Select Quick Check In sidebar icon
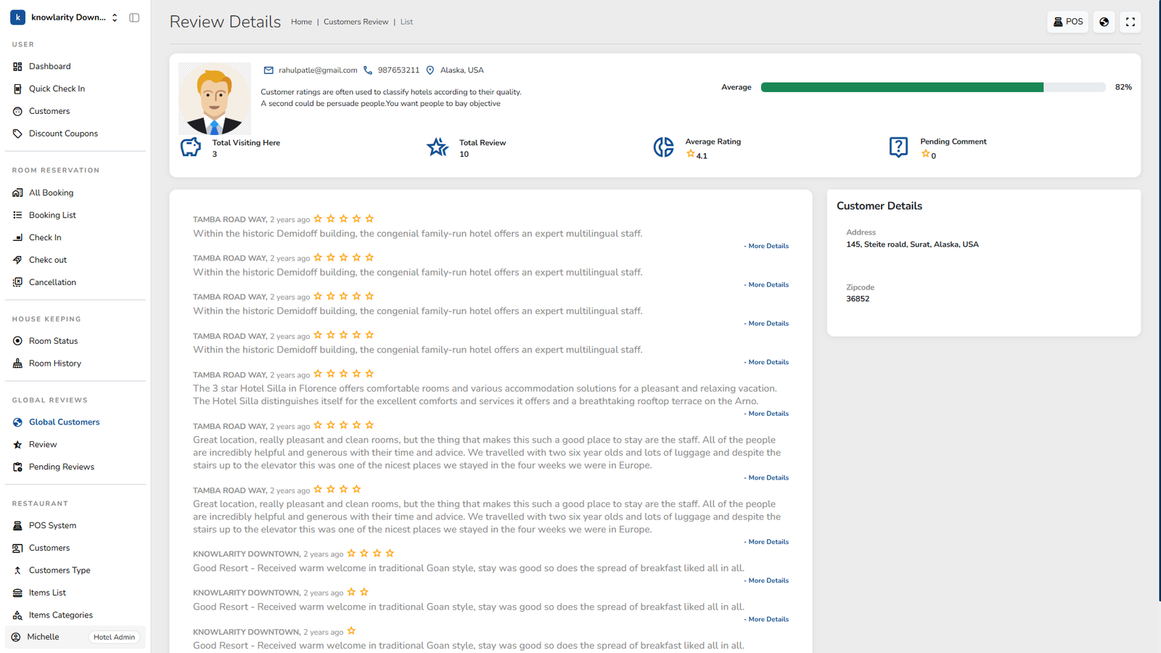This screenshot has width=1161, height=653. (17, 89)
